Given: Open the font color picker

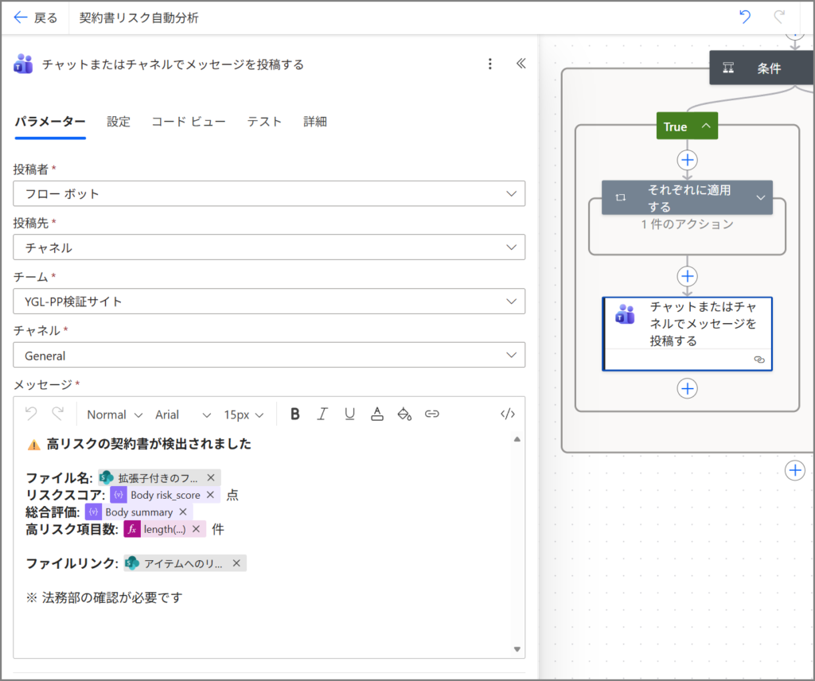Looking at the screenshot, I should 377,414.
